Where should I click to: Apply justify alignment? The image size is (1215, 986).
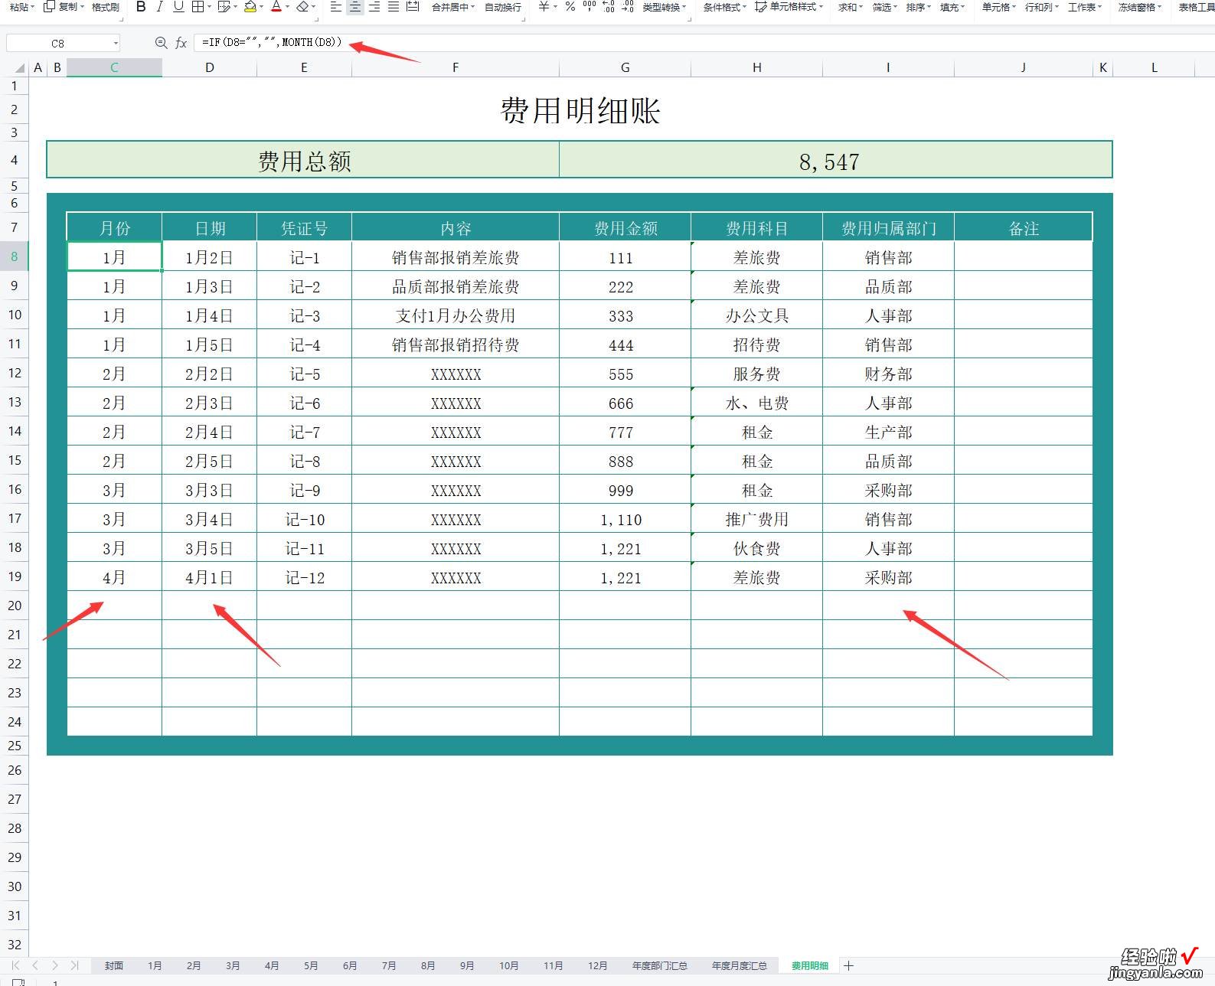click(394, 7)
